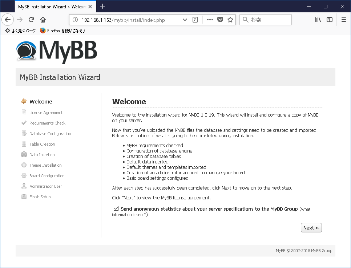The image size is (351, 268).
Task: Maximize the Firefox window
Action: [x=326, y=7]
